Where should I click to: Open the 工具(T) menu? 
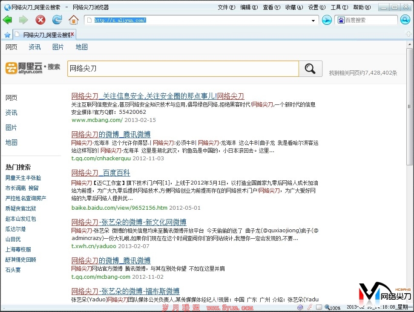click(339, 7)
